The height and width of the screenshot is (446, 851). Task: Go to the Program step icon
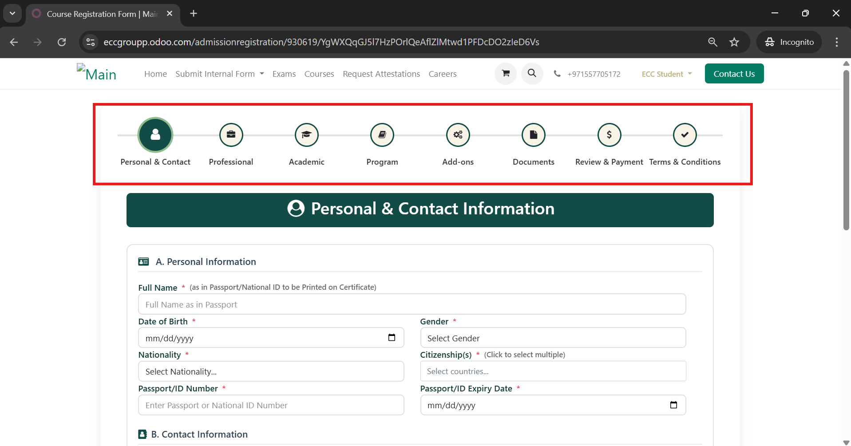point(382,135)
